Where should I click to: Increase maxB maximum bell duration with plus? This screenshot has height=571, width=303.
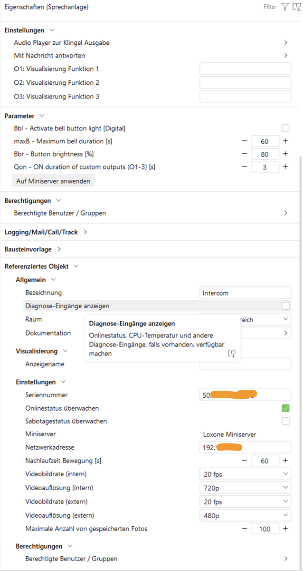pos(285,141)
